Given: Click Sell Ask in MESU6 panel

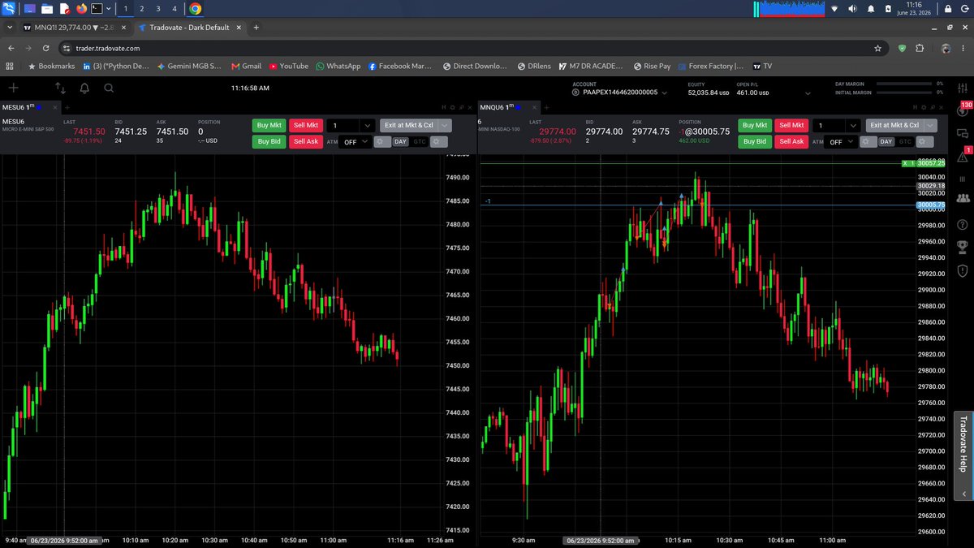Looking at the screenshot, I should (x=306, y=141).
